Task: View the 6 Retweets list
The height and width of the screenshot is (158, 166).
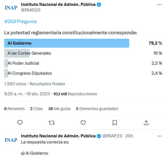Action: coord(14,109)
